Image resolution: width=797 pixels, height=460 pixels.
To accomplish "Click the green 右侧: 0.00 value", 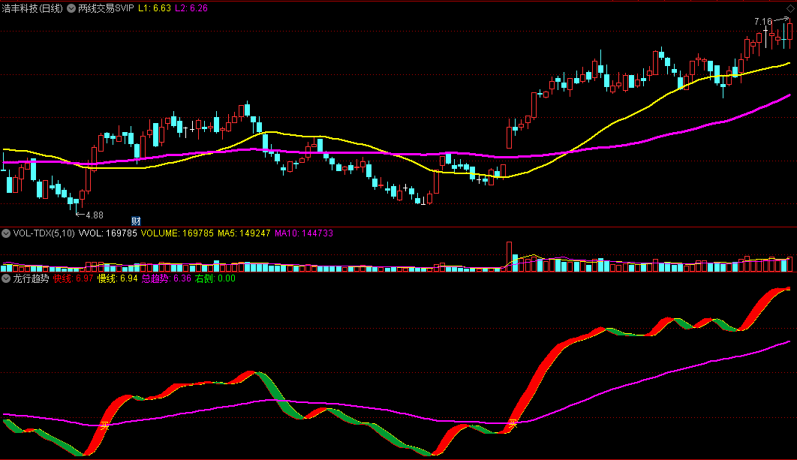I will tap(215, 278).
